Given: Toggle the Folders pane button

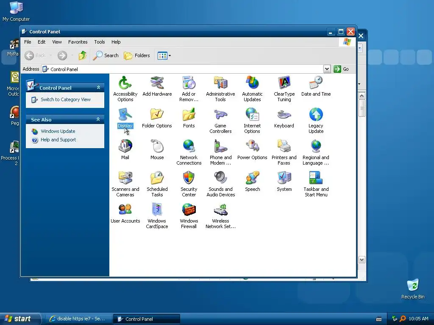Looking at the screenshot, I should coord(137,55).
